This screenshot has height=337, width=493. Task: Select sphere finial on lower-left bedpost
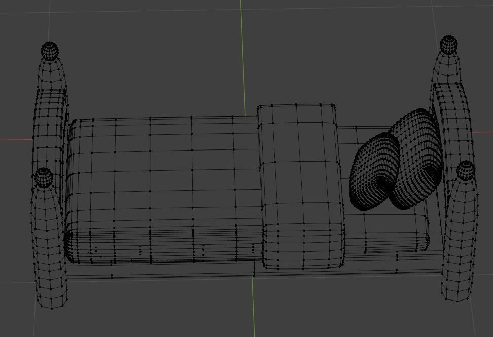pyautogui.click(x=44, y=177)
